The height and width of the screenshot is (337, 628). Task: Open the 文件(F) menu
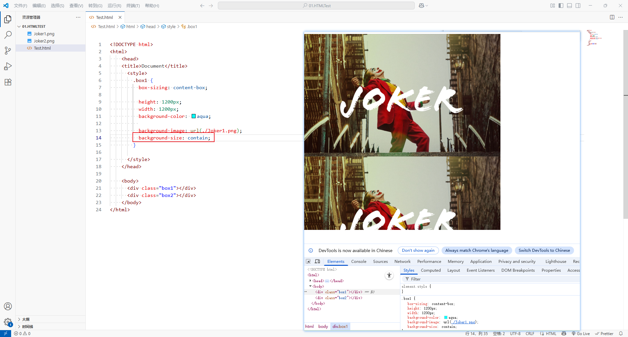point(21,6)
